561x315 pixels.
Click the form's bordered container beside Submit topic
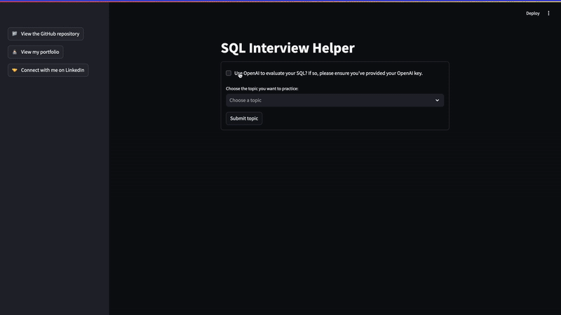pos(351,118)
